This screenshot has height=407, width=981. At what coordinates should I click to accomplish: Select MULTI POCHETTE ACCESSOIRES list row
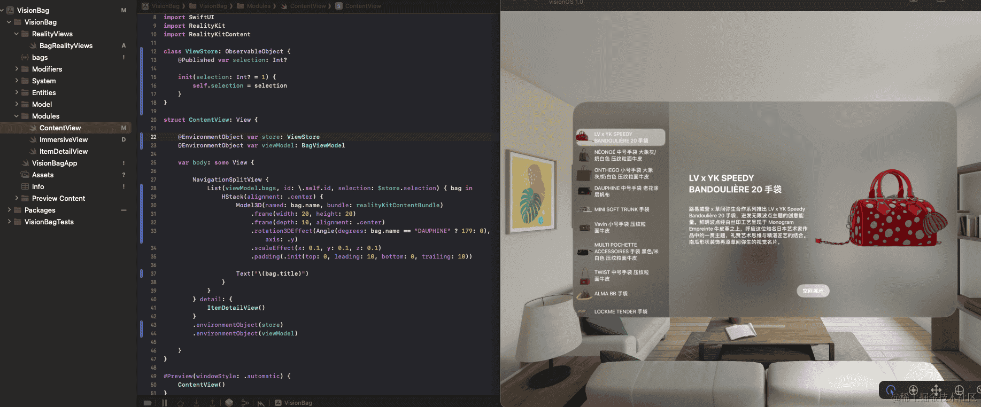click(621, 252)
